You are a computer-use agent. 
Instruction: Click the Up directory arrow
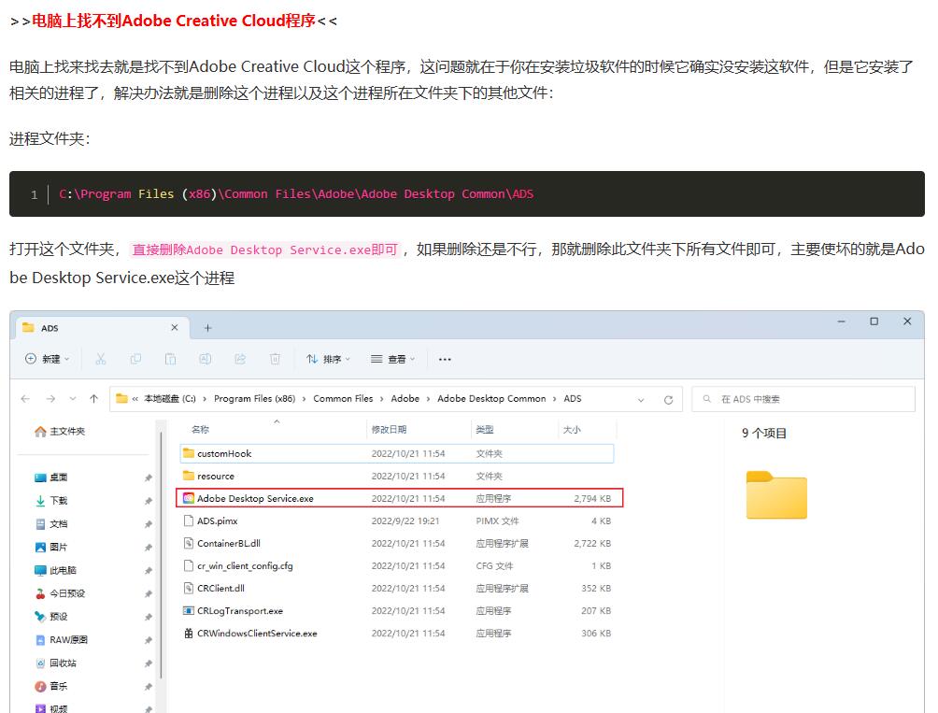(93, 399)
